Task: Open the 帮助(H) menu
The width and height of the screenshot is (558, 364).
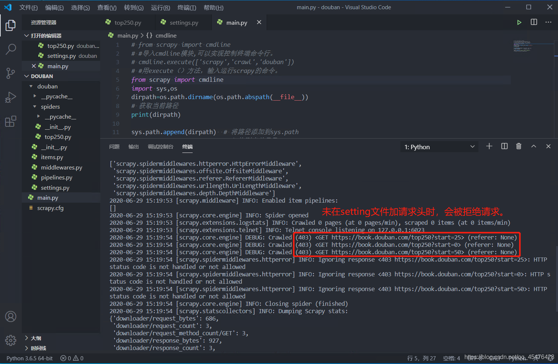Action: (x=214, y=7)
